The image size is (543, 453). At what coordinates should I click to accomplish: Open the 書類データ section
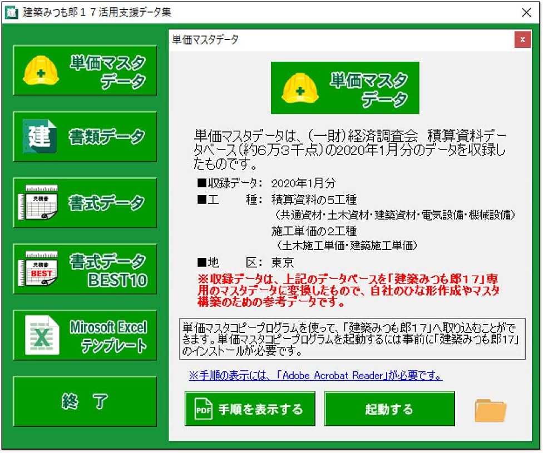[85, 136]
